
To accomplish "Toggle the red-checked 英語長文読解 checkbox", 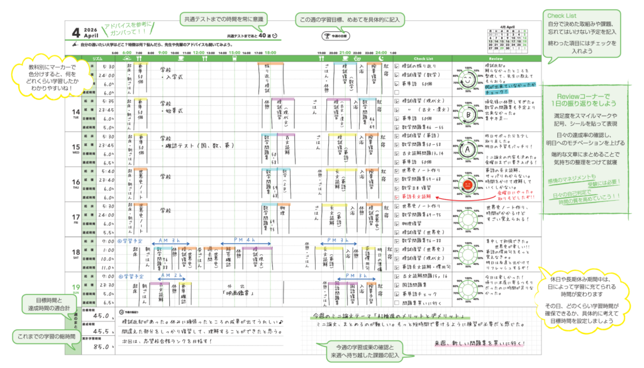I will pos(396,196).
